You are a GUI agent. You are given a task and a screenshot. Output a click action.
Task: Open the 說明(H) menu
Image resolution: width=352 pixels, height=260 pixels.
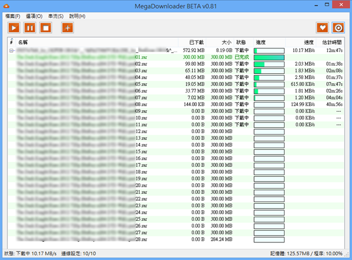click(x=77, y=16)
